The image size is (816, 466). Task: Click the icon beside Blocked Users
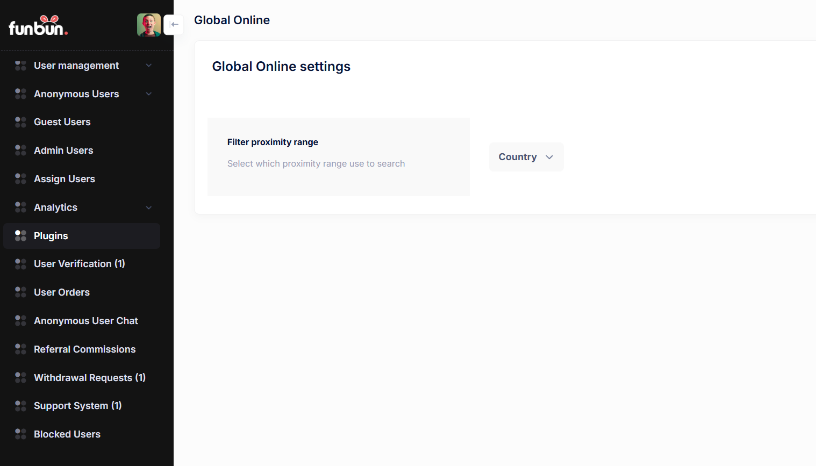coord(20,434)
